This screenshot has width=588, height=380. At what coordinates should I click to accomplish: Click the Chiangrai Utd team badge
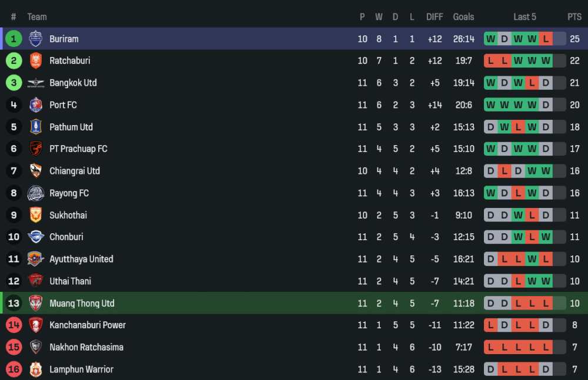coord(36,171)
